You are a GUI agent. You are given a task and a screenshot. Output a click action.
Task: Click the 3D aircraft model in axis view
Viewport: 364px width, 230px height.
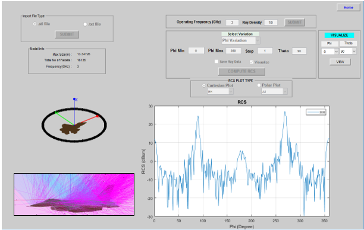73,129
